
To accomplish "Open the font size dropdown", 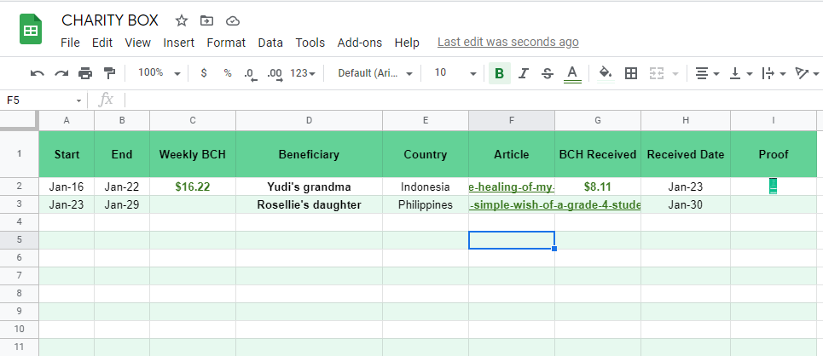I will [x=455, y=73].
